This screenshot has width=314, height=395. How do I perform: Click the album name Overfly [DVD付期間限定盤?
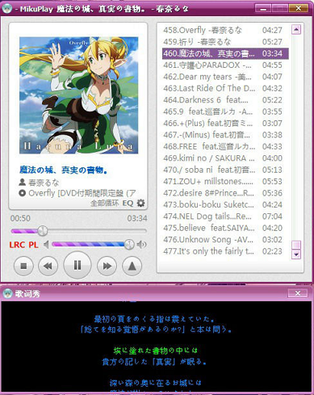click(82, 193)
